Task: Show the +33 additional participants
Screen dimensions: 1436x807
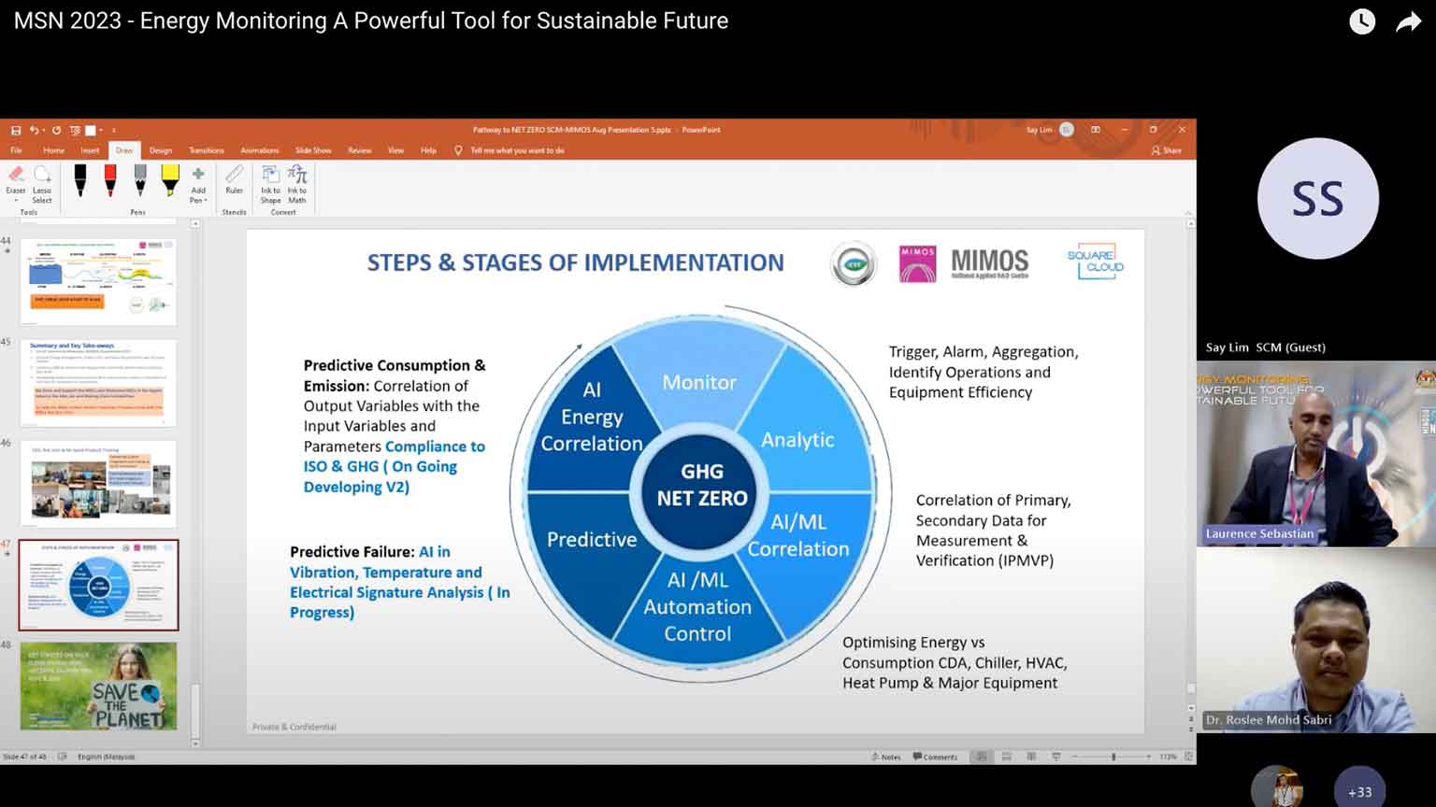Action: [x=1359, y=791]
